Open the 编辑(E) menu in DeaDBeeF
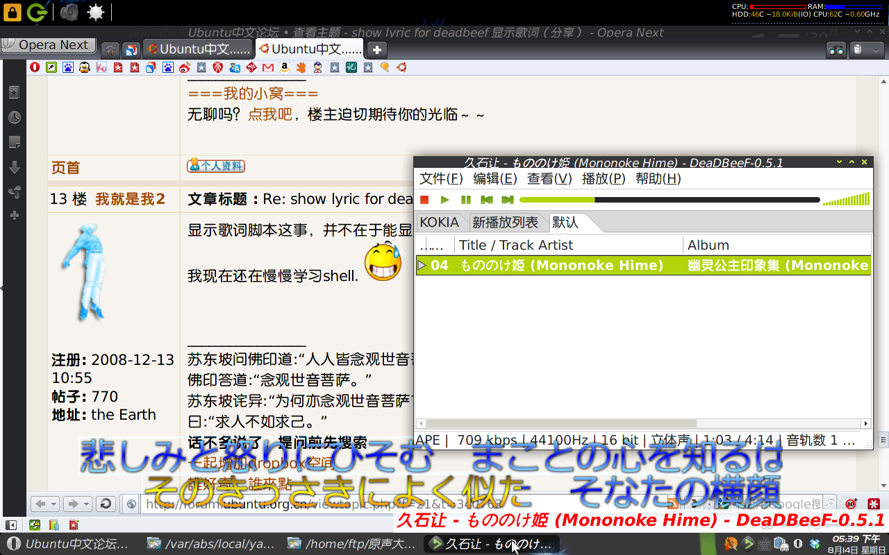889x555 pixels. click(495, 179)
